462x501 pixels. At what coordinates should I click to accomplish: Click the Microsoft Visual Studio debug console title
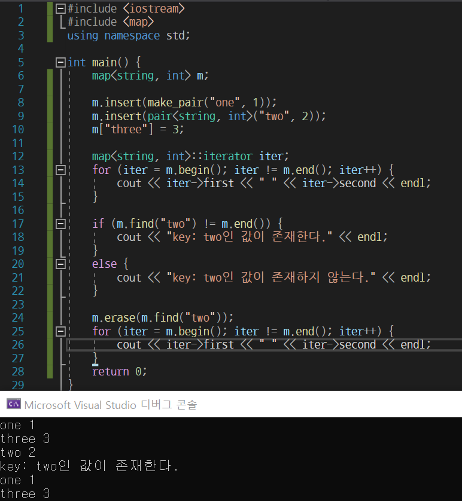pyautogui.click(x=111, y=405)
